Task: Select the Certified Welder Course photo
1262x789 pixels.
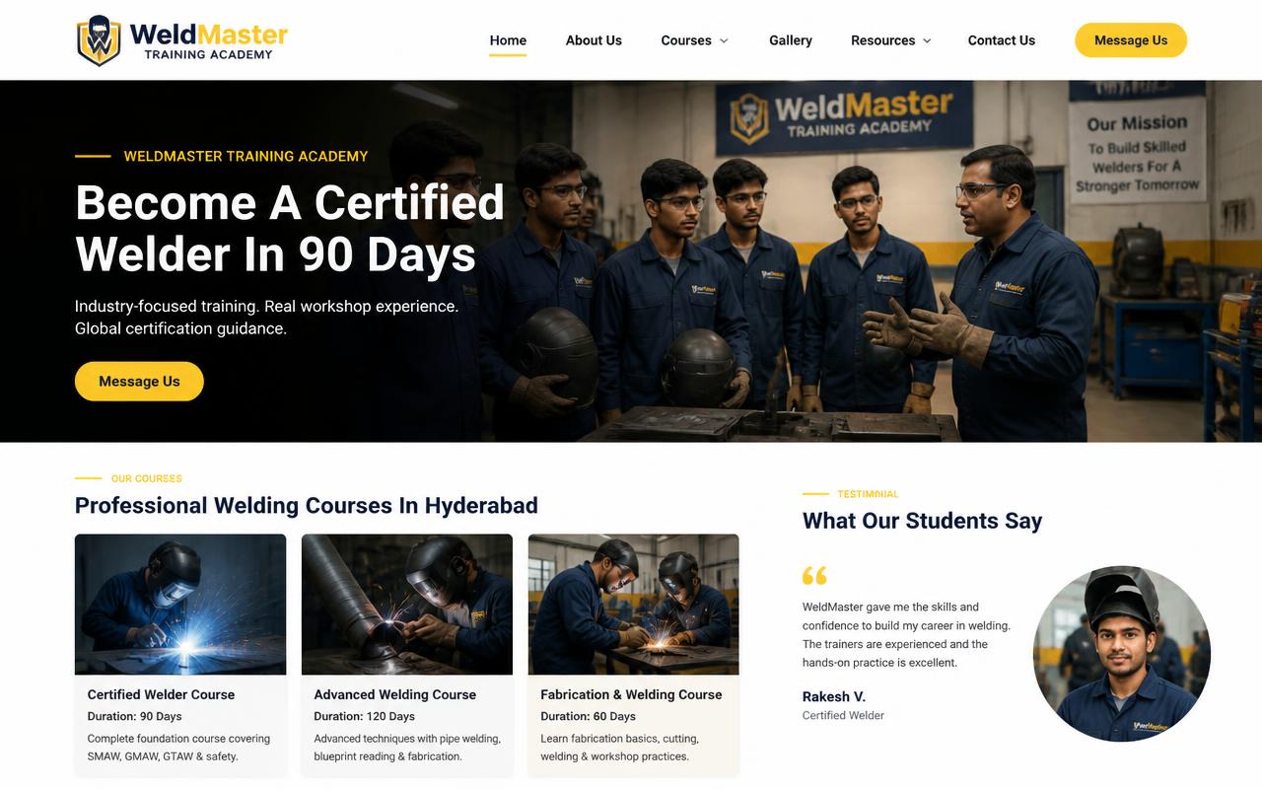Action: (180, 605)
